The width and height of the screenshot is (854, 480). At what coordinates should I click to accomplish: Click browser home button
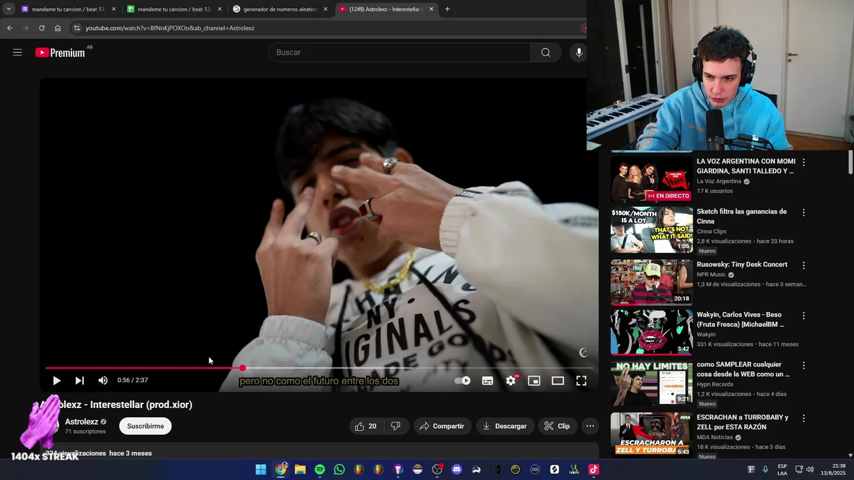click(57, 28)
